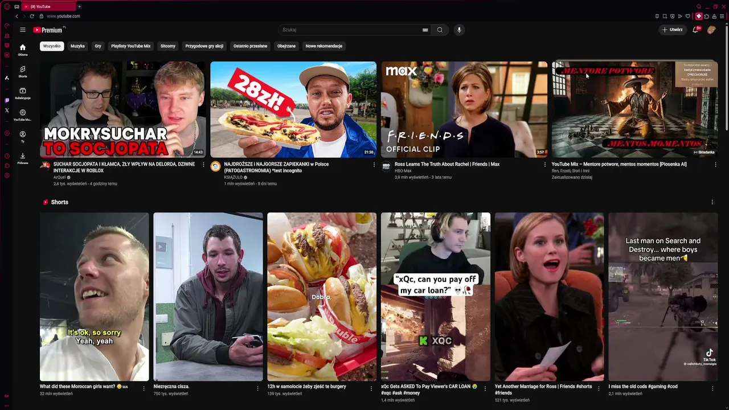Image resolution: width=729 pixels, height=410 pixels.
Task: Open the history clock icon in Opera sidebar
Action: click(7, 155)
